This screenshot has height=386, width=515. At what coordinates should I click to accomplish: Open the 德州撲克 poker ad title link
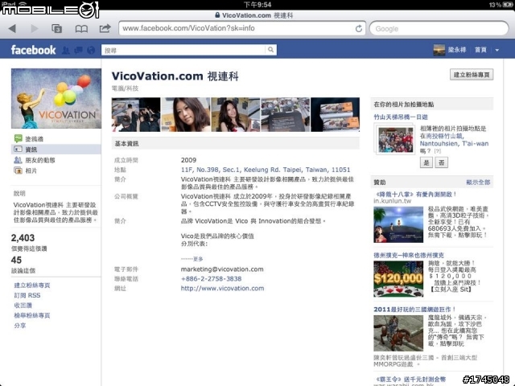(409, 255)
